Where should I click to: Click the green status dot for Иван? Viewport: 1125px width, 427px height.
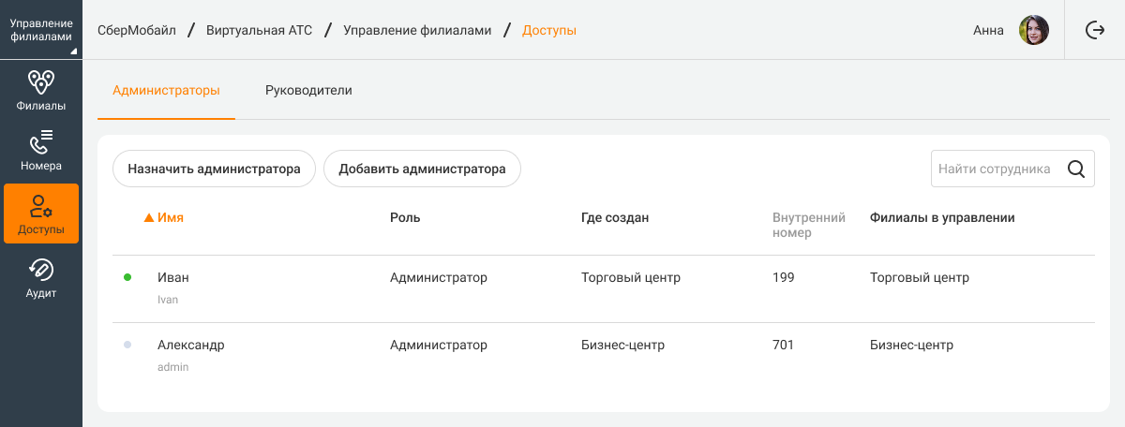(x=127, y=277)
